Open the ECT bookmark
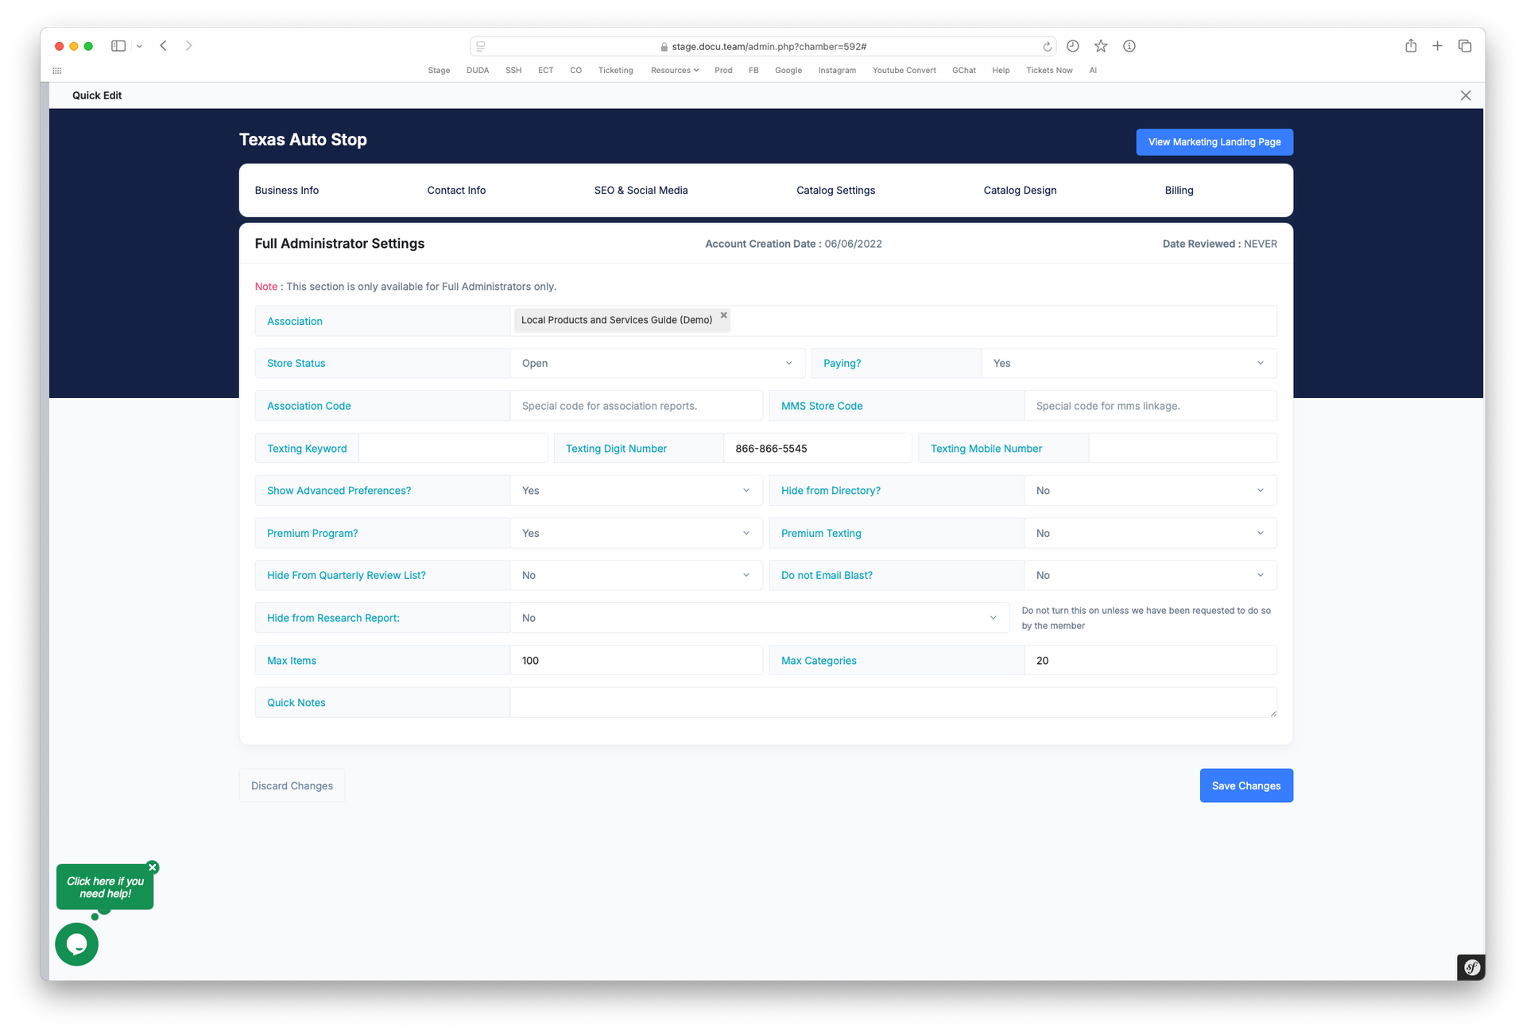 (545, 71)
